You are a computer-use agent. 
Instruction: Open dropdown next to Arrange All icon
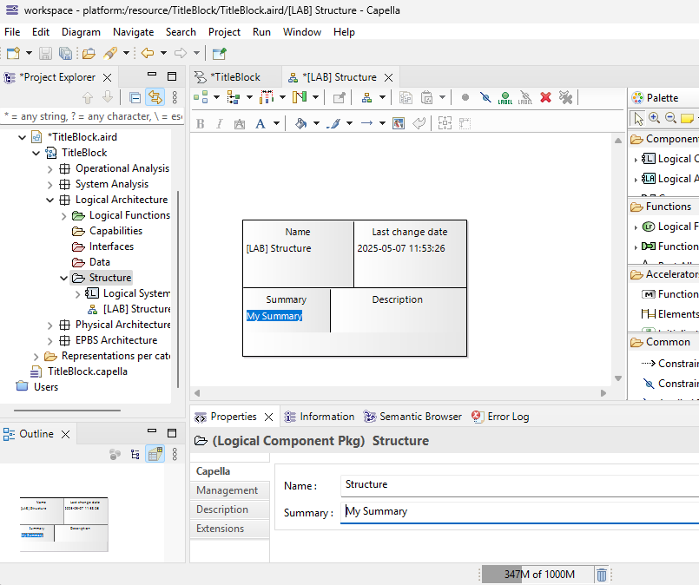(217, 97)
